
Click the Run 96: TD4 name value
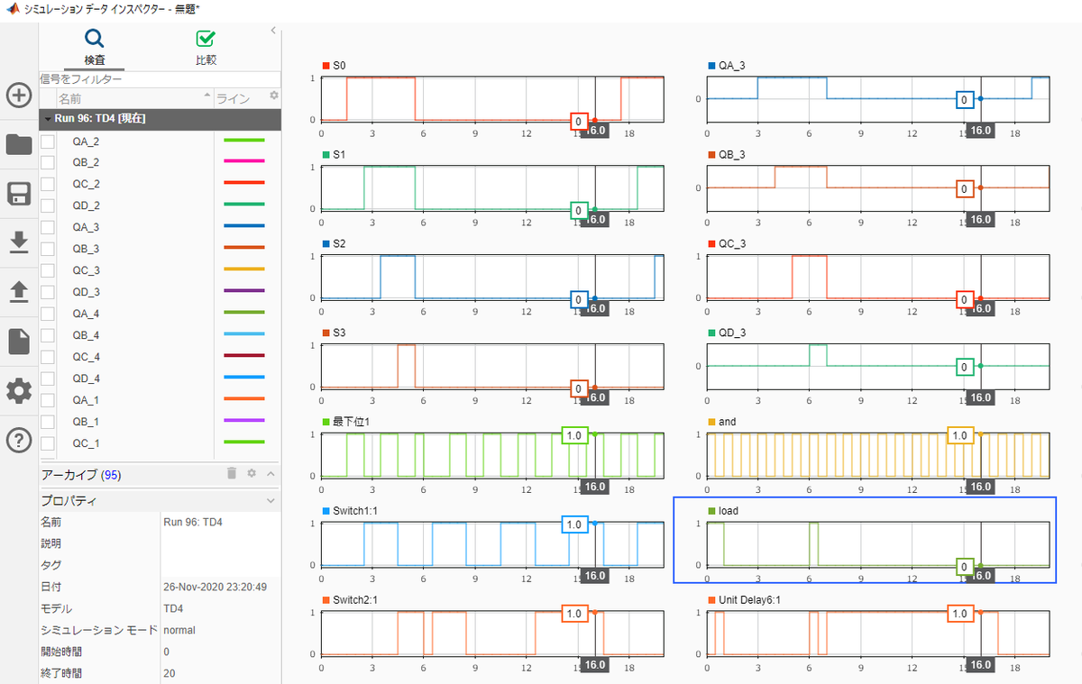coord(193,522)
